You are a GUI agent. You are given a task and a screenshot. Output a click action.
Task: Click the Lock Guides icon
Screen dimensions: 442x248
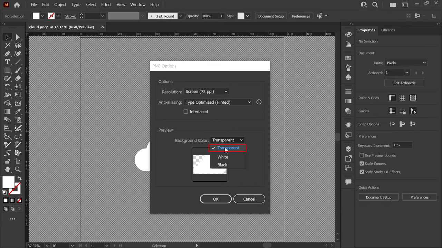click(x=403, y=111)
